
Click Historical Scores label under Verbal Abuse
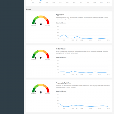pyautogui.click(x=61, y=57)
